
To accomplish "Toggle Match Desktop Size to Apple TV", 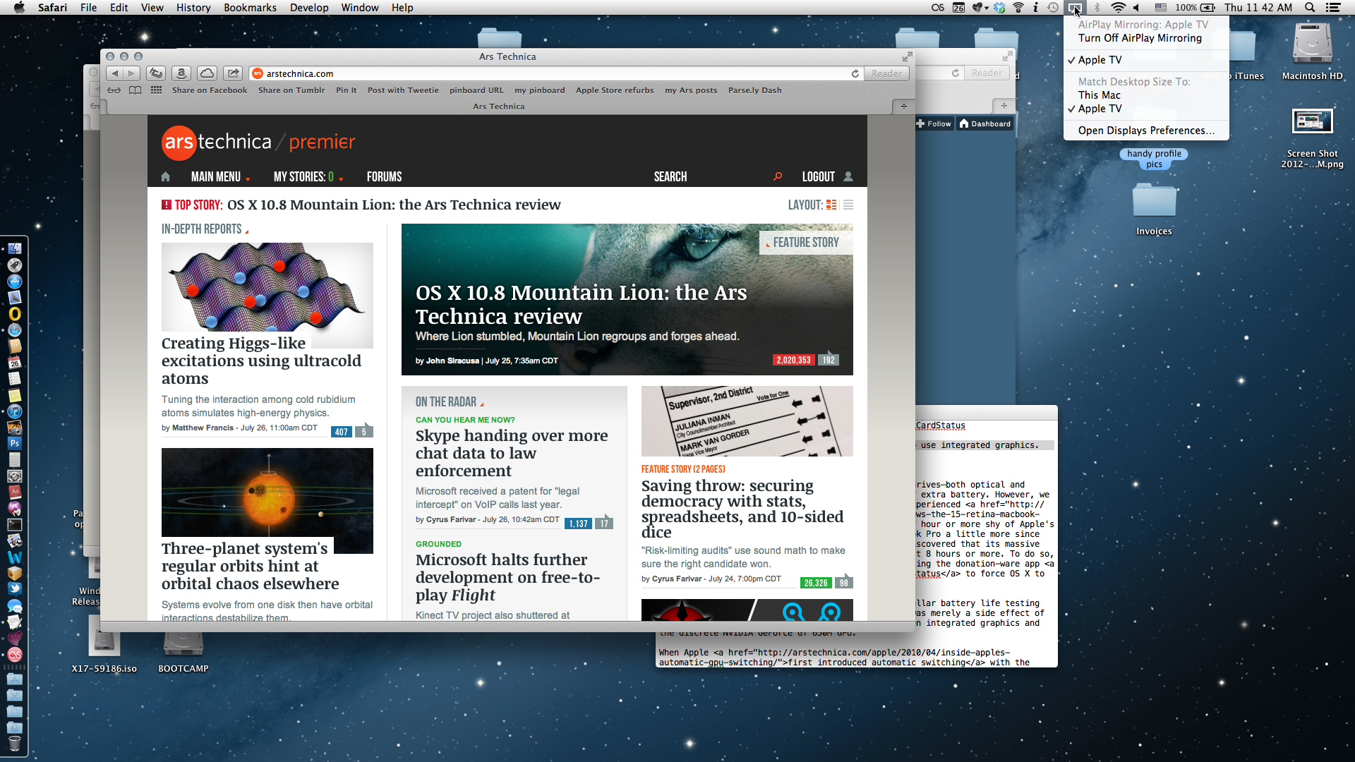I will (1100, 108).
